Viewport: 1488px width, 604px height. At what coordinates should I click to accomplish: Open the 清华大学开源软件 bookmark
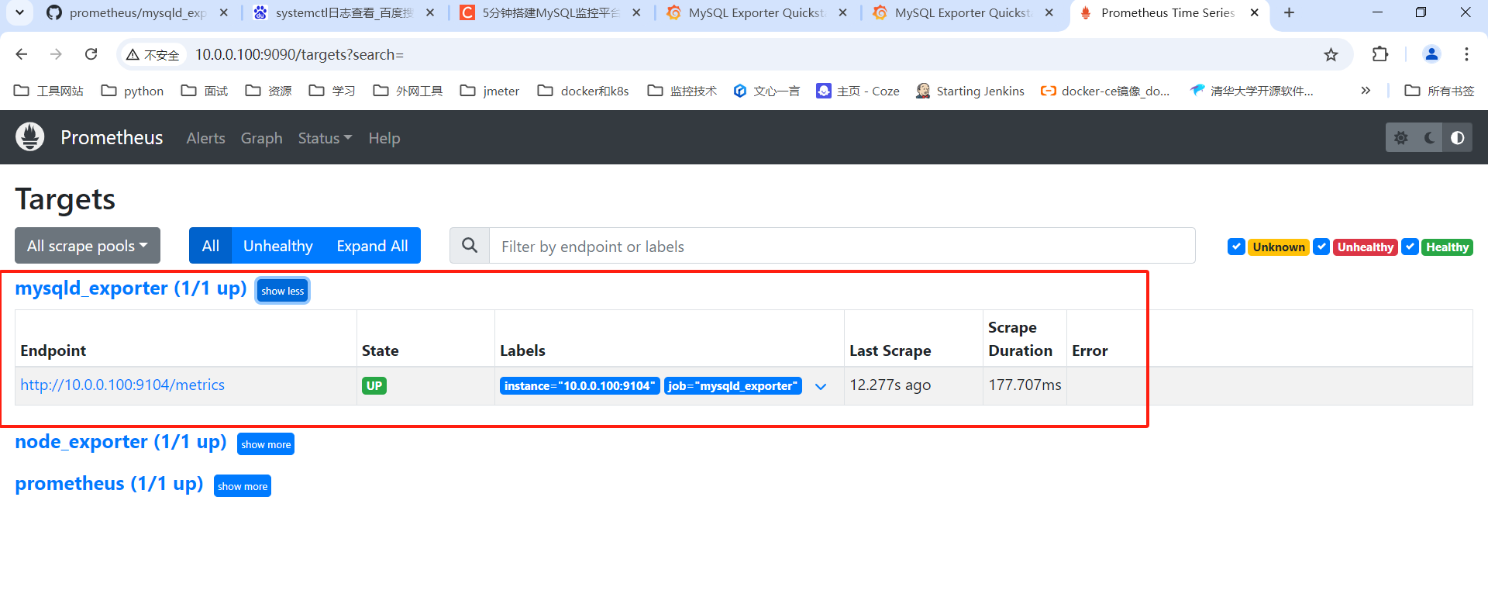pyautogui.click(x=1252, y=91)
